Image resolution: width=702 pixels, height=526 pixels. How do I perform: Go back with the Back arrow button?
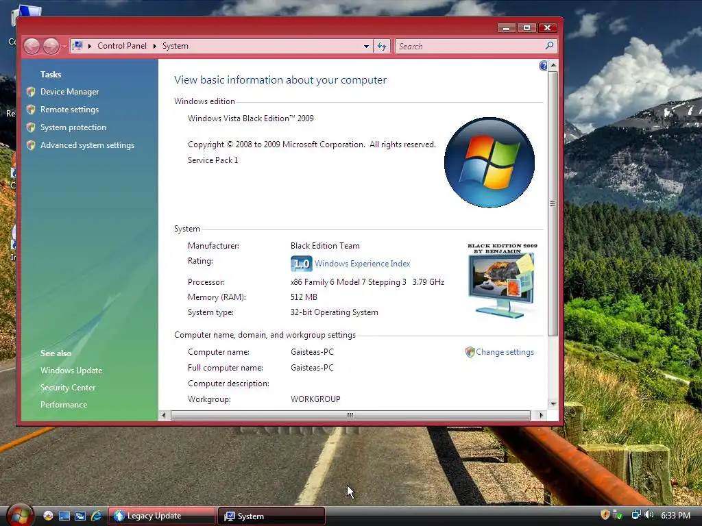32,46
